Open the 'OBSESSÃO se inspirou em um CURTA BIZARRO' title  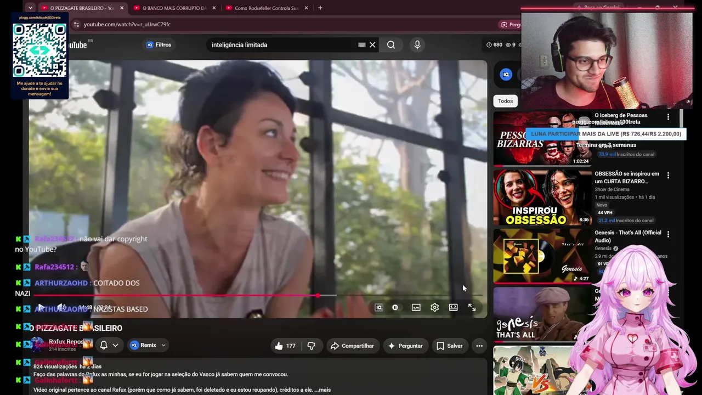click(x=627, y=178)
